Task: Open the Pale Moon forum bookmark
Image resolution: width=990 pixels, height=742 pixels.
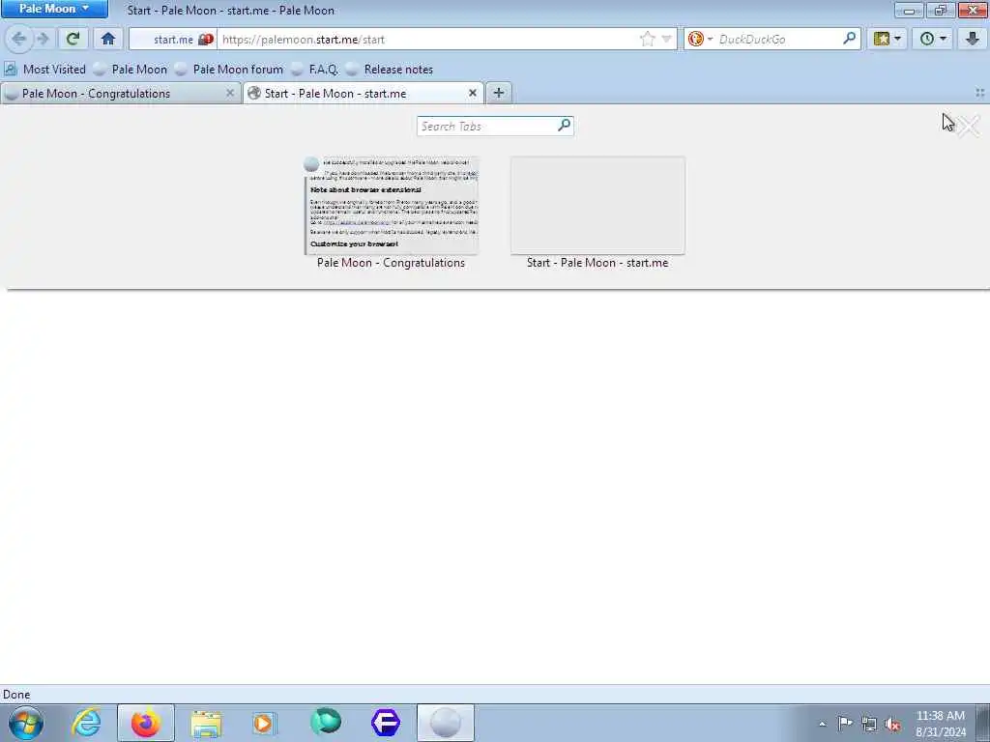Action: pos(229,70)
